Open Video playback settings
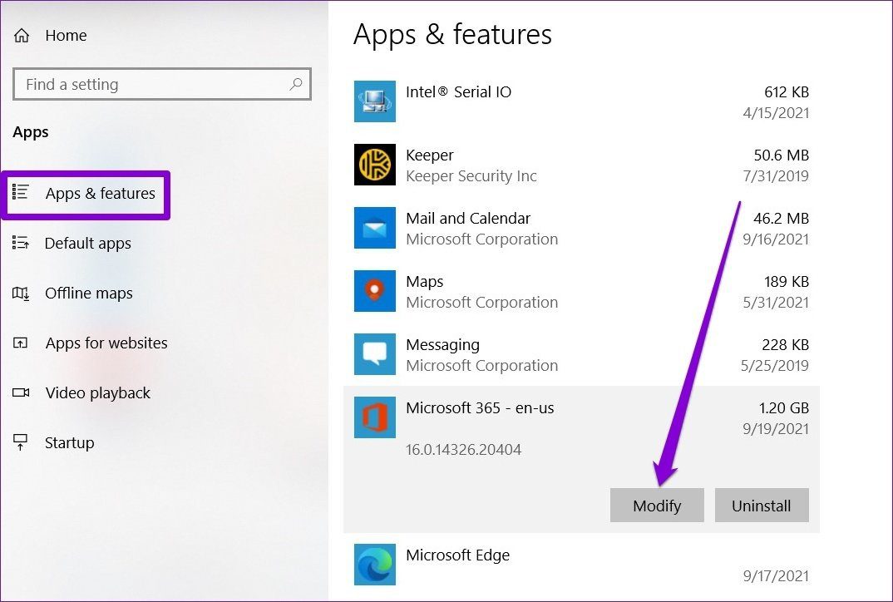 click(98, 393)
